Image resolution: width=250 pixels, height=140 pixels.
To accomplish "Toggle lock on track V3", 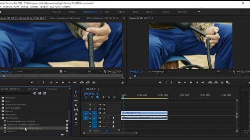I will [x=90, y=105].
